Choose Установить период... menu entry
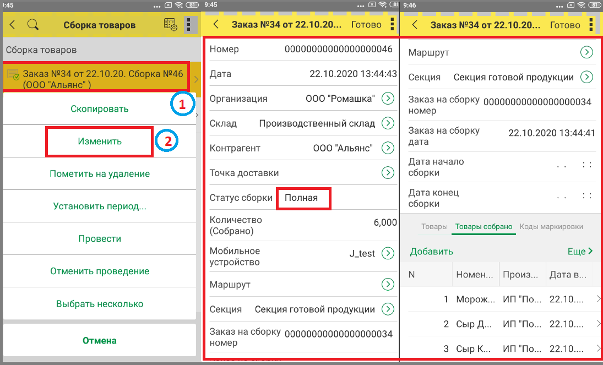The width and height of the screenshot is (603, 365). tap(100, 206)
